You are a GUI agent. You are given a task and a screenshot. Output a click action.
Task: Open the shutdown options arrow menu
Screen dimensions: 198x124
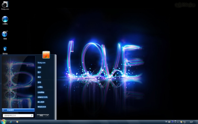[x=48, y=115]
